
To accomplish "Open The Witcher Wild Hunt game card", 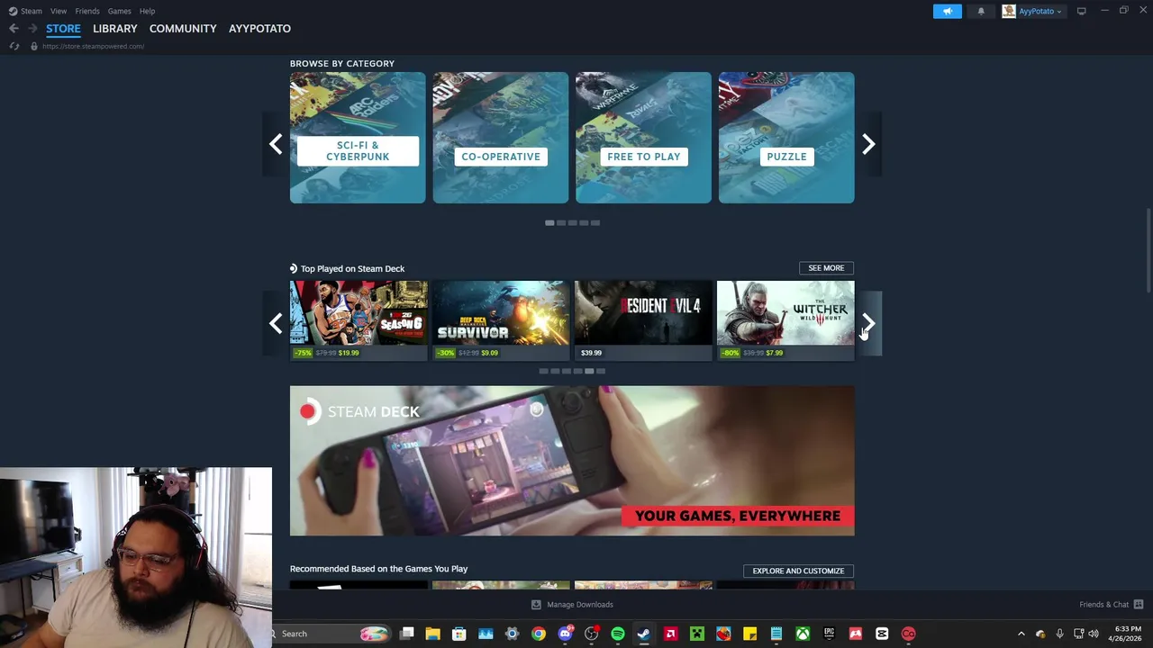I will tap(785, 320).
